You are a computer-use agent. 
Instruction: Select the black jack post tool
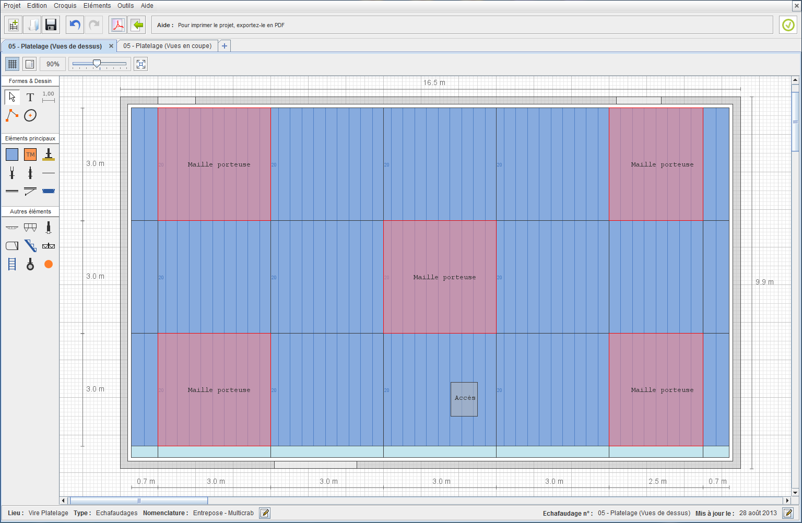point(49,228)
